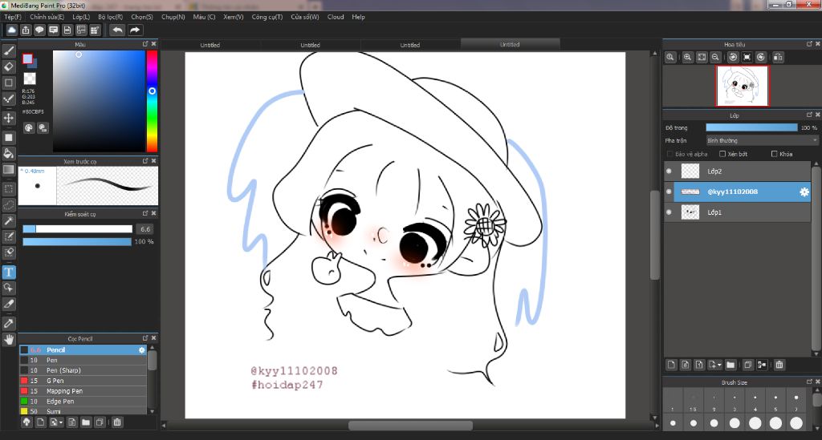The image size is (822, 440).
Task: Toggle visibility of Lớp2 layer
Action: pos(669,171)
